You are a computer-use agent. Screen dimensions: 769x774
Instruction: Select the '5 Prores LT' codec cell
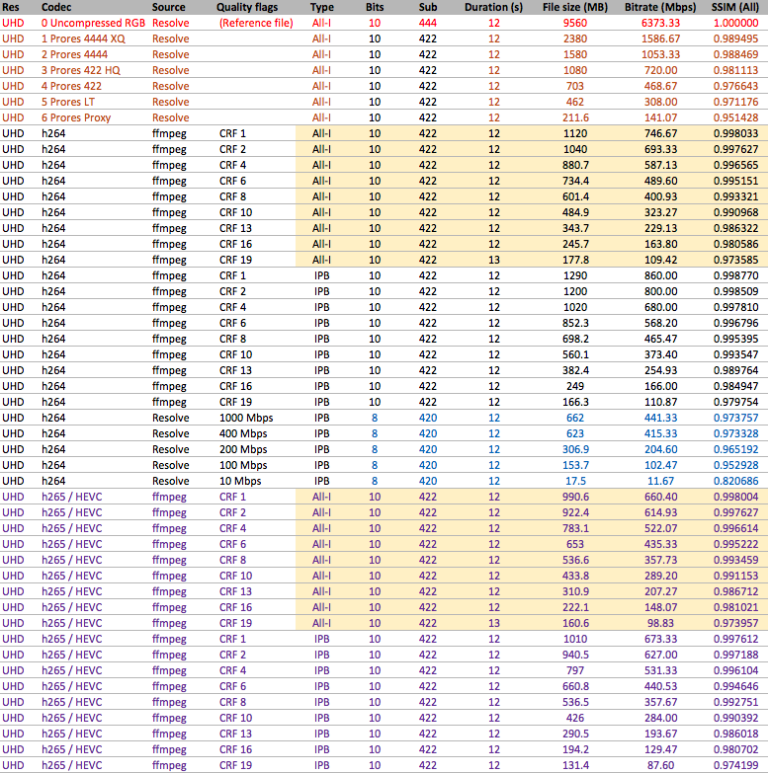click(x=68, y=103)
